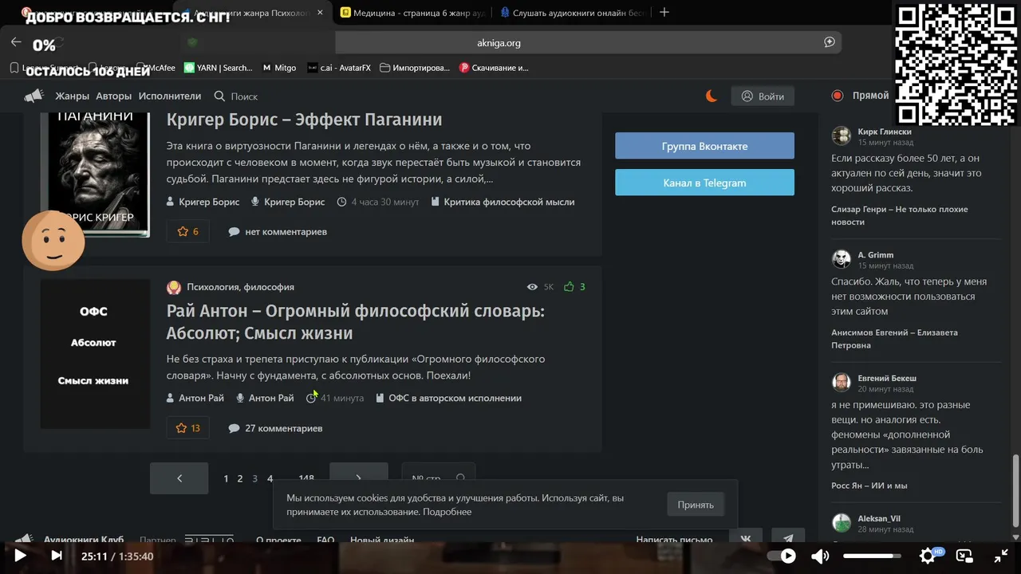Open the Подробнее link in cookie notice

[x=447, y=512]
